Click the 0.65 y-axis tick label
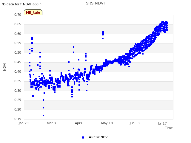This screenshot has width=191, height=143. coord(18,24)
